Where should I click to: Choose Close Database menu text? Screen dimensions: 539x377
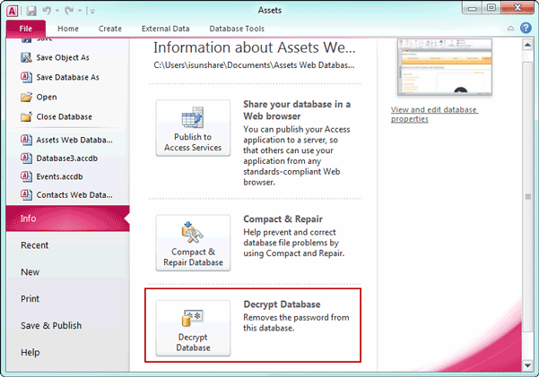click(x=65, y=116)
